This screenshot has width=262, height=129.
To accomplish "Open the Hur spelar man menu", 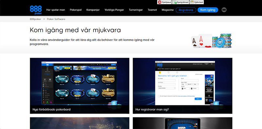I will [56, 10].
